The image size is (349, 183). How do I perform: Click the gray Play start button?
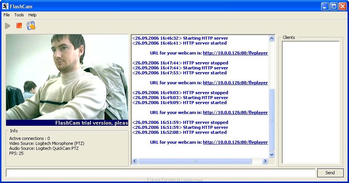[8, 26]
